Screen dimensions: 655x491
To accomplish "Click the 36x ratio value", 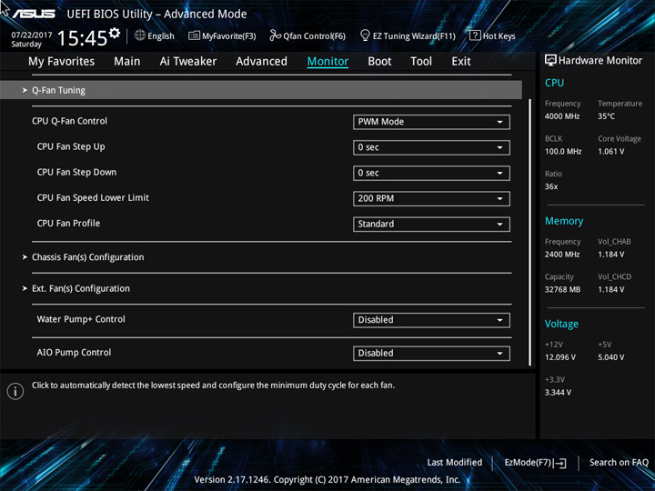I will pyautogui.click(x=551, y=186).
